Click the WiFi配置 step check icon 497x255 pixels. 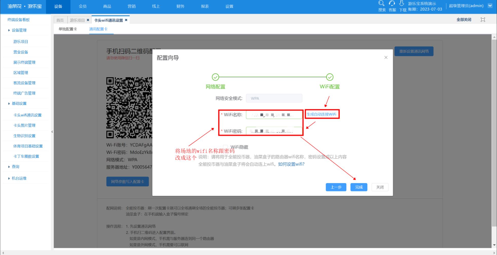pos(330,77)
